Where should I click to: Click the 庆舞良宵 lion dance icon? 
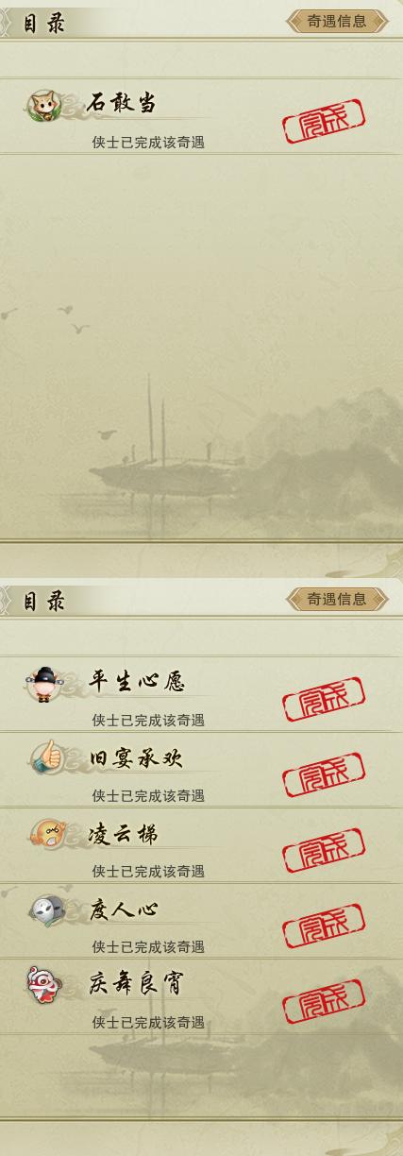coord(41,985)
